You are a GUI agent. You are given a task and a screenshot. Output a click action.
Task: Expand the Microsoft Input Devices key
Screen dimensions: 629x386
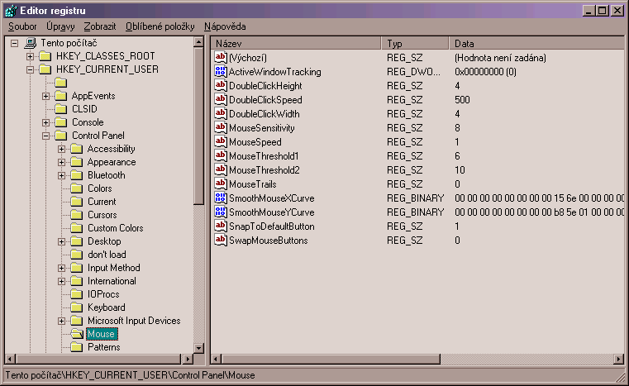pyautogui.click(x=61, y=321)
